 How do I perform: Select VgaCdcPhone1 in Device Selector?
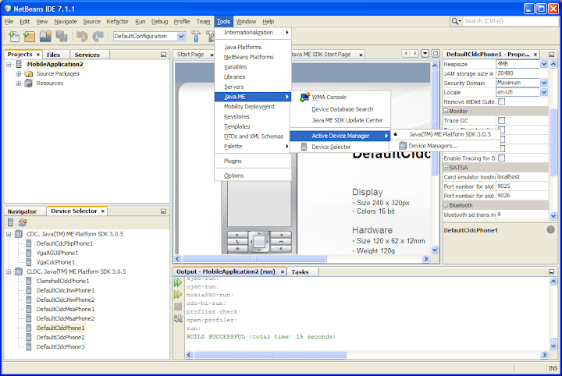point(55,262)
